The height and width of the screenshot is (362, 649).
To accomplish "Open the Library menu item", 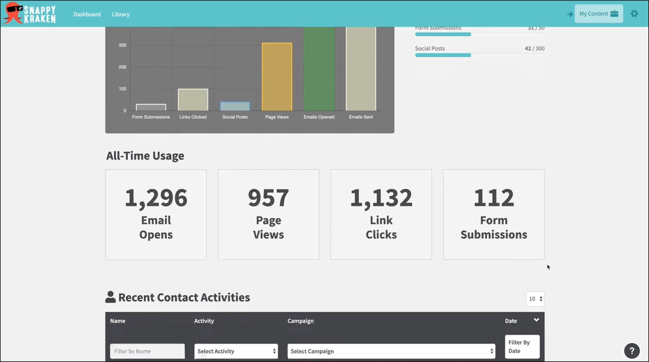I will coord(120,14).
